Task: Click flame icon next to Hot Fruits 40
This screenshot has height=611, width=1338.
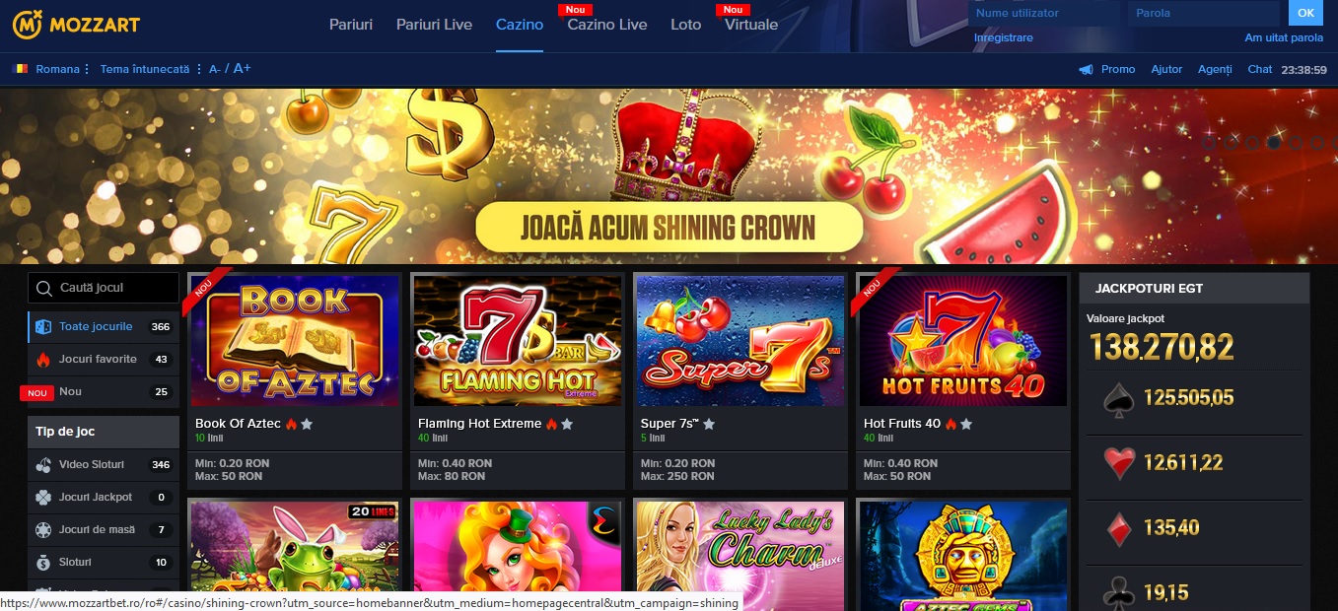Action: [951, 424]
